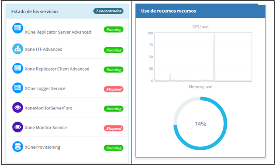Select 'XoneMonitorServerForo' service name

point(48,108)
